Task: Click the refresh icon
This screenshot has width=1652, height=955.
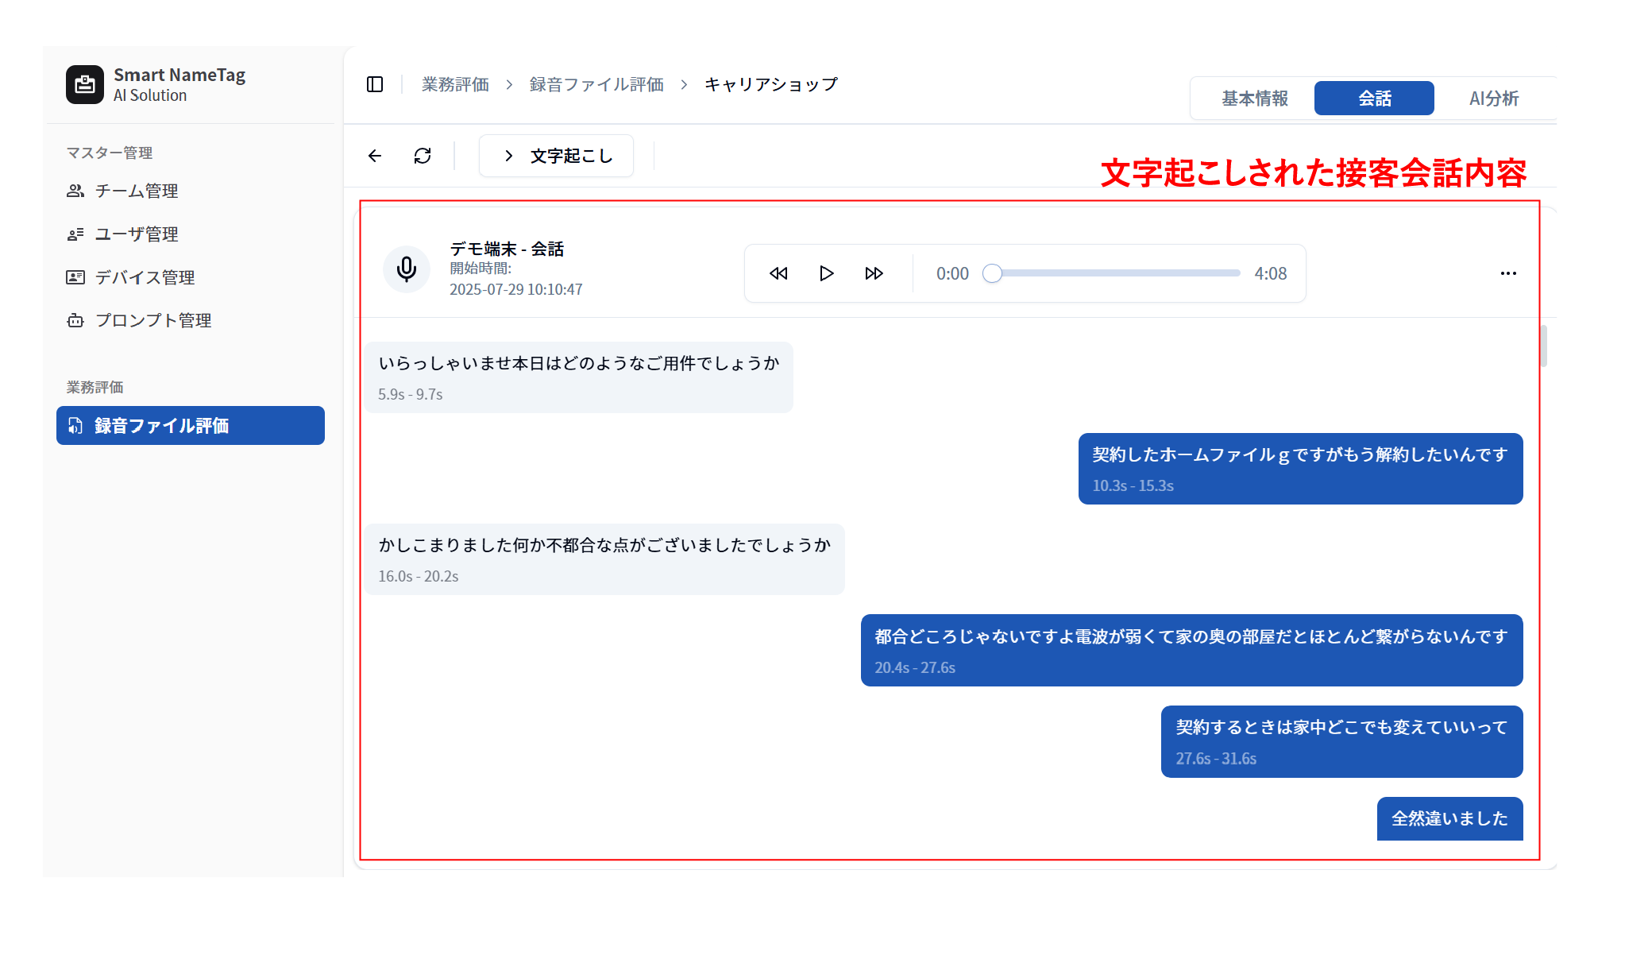Action: (423, 156)
